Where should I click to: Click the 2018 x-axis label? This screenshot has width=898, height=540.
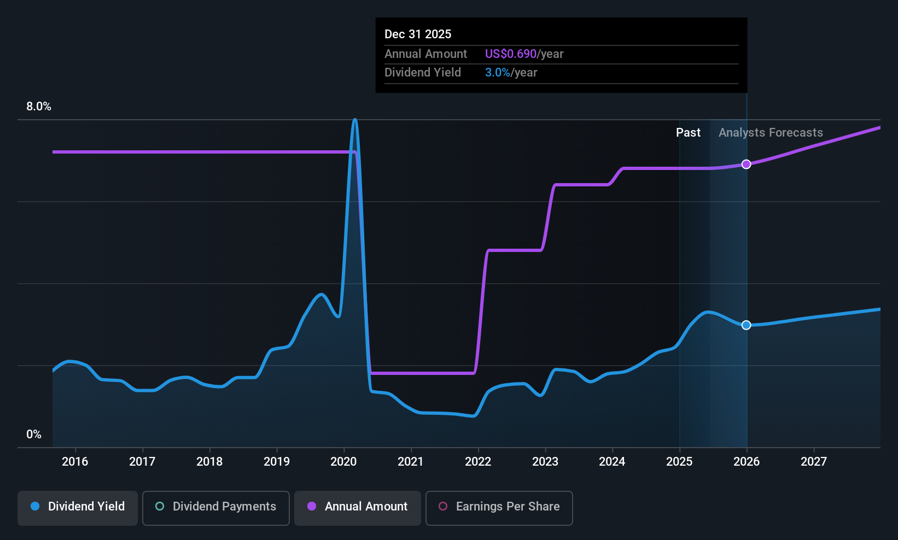209,462
